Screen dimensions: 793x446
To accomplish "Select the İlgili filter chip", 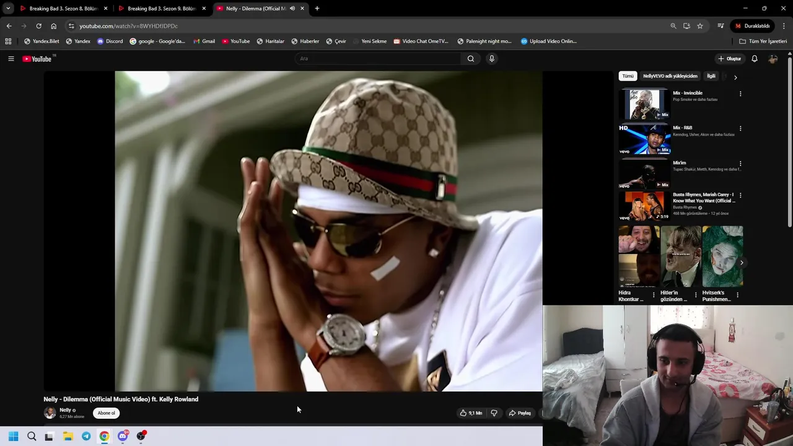I will (x=711, y=76).
